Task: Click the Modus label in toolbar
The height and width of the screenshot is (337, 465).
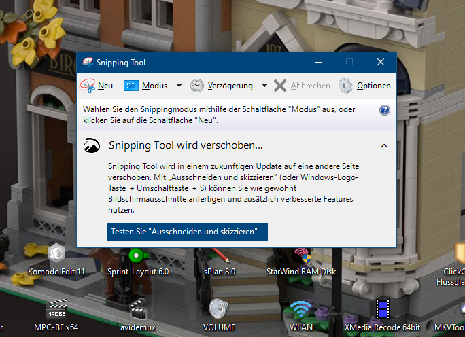Action: (x=154, y=86)
